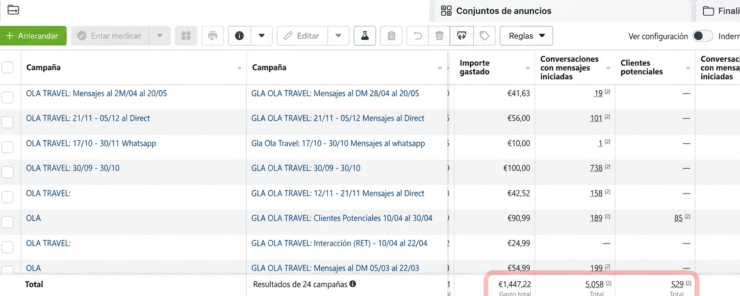This screenshot has height=296, width=740.
Task: Click the info circle toolbar icon
Action: 239,36
